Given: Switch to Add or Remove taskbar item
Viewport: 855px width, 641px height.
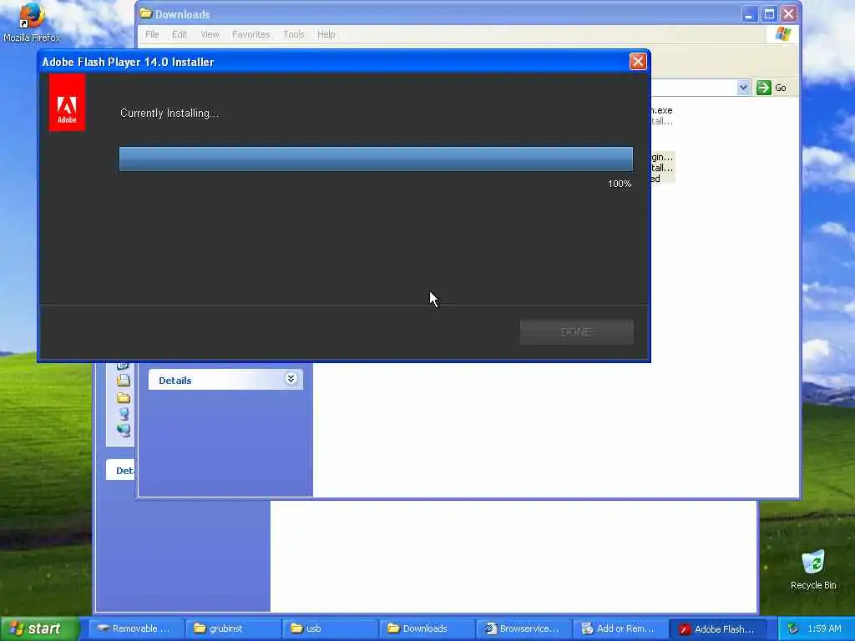Looking at the screenshot, I should 621,628.
